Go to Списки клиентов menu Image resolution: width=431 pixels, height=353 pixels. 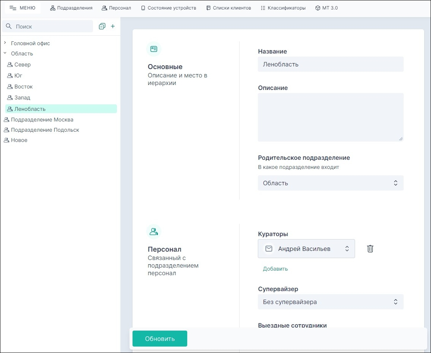(x=229, y=8)
